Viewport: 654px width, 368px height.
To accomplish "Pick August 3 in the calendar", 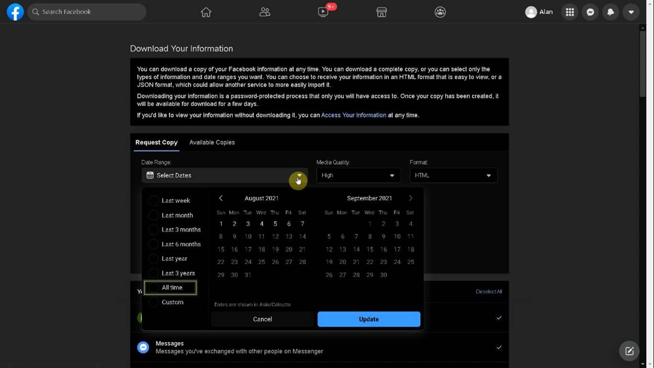I will click(248, 224).
